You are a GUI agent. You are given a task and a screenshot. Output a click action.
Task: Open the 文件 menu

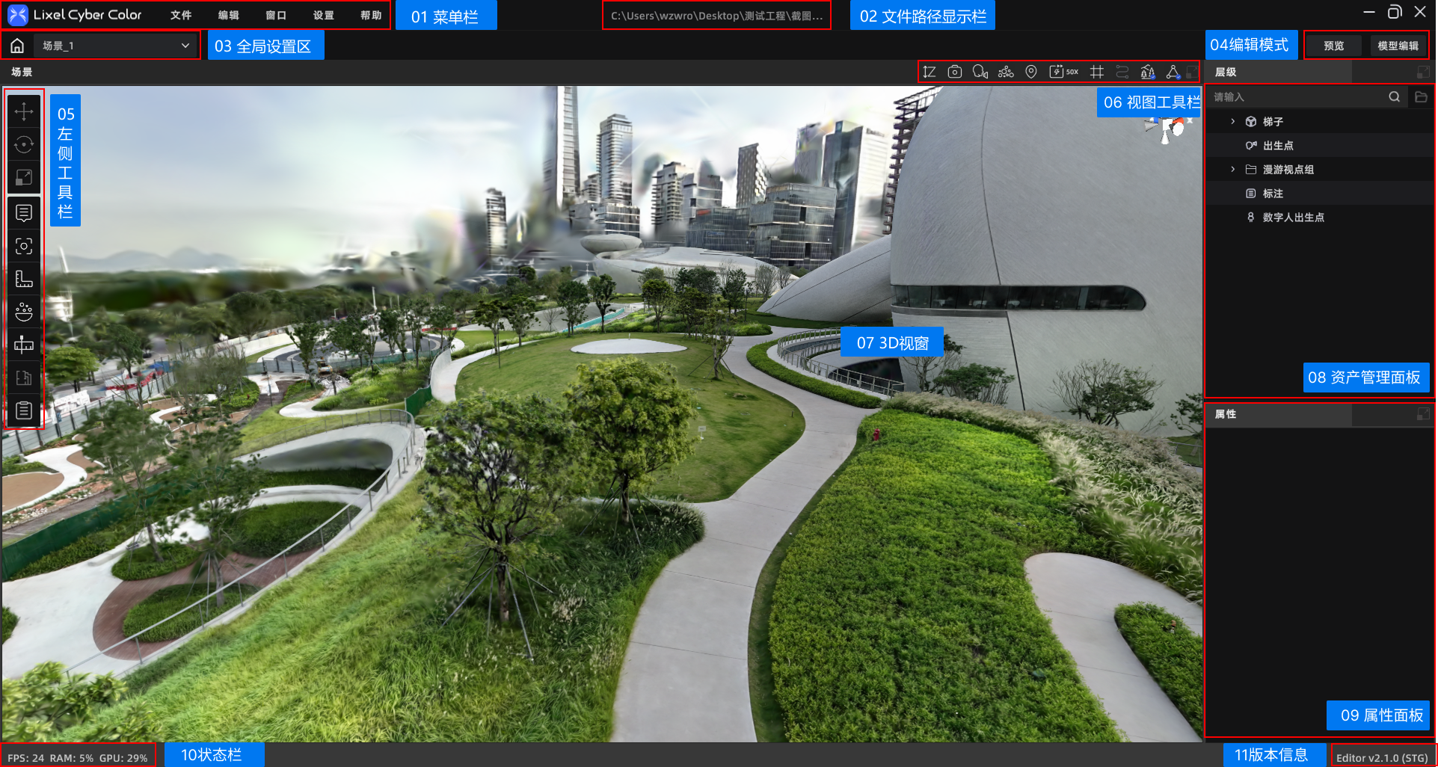181,15
